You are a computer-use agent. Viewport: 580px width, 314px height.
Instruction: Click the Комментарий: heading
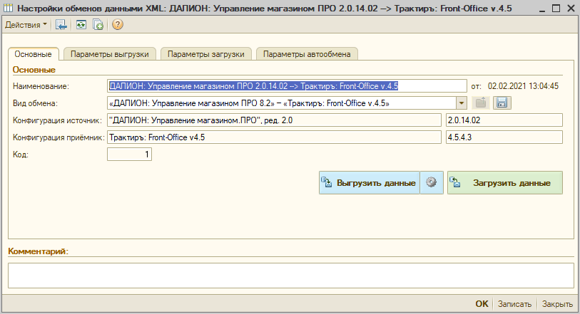pos(38,251)
